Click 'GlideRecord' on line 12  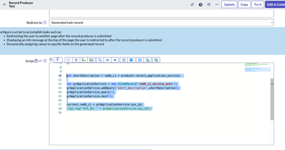127,84
